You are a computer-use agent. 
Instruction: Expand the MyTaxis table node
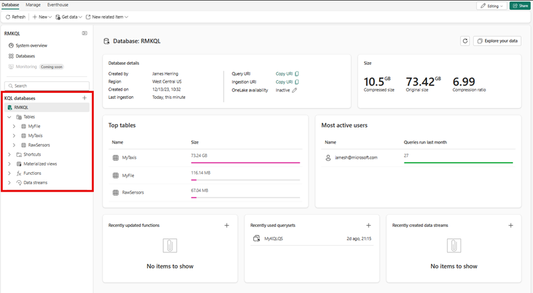coord(14,135)
